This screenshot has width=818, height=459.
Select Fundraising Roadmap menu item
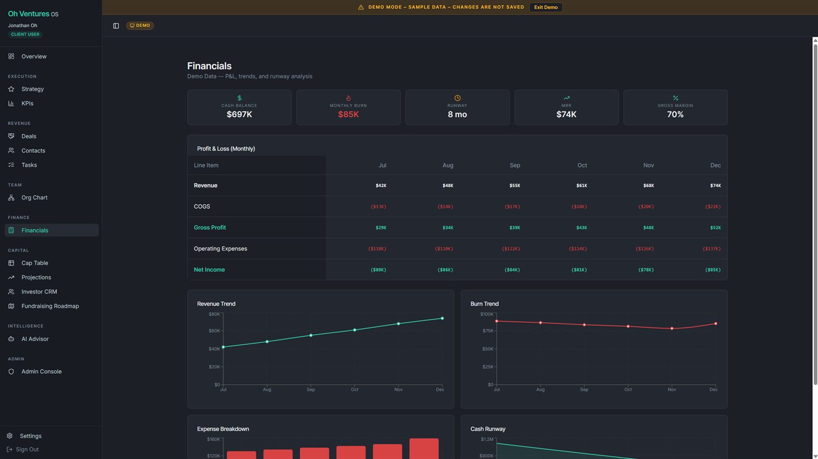click(x=52, y=306)
